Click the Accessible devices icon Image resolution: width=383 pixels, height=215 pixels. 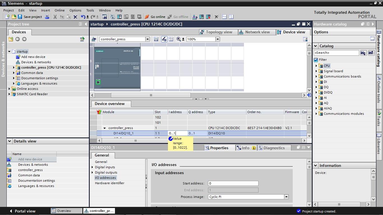195,17
